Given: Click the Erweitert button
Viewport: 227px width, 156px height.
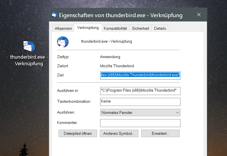Looking at the screenshot, I should [160, 133].
